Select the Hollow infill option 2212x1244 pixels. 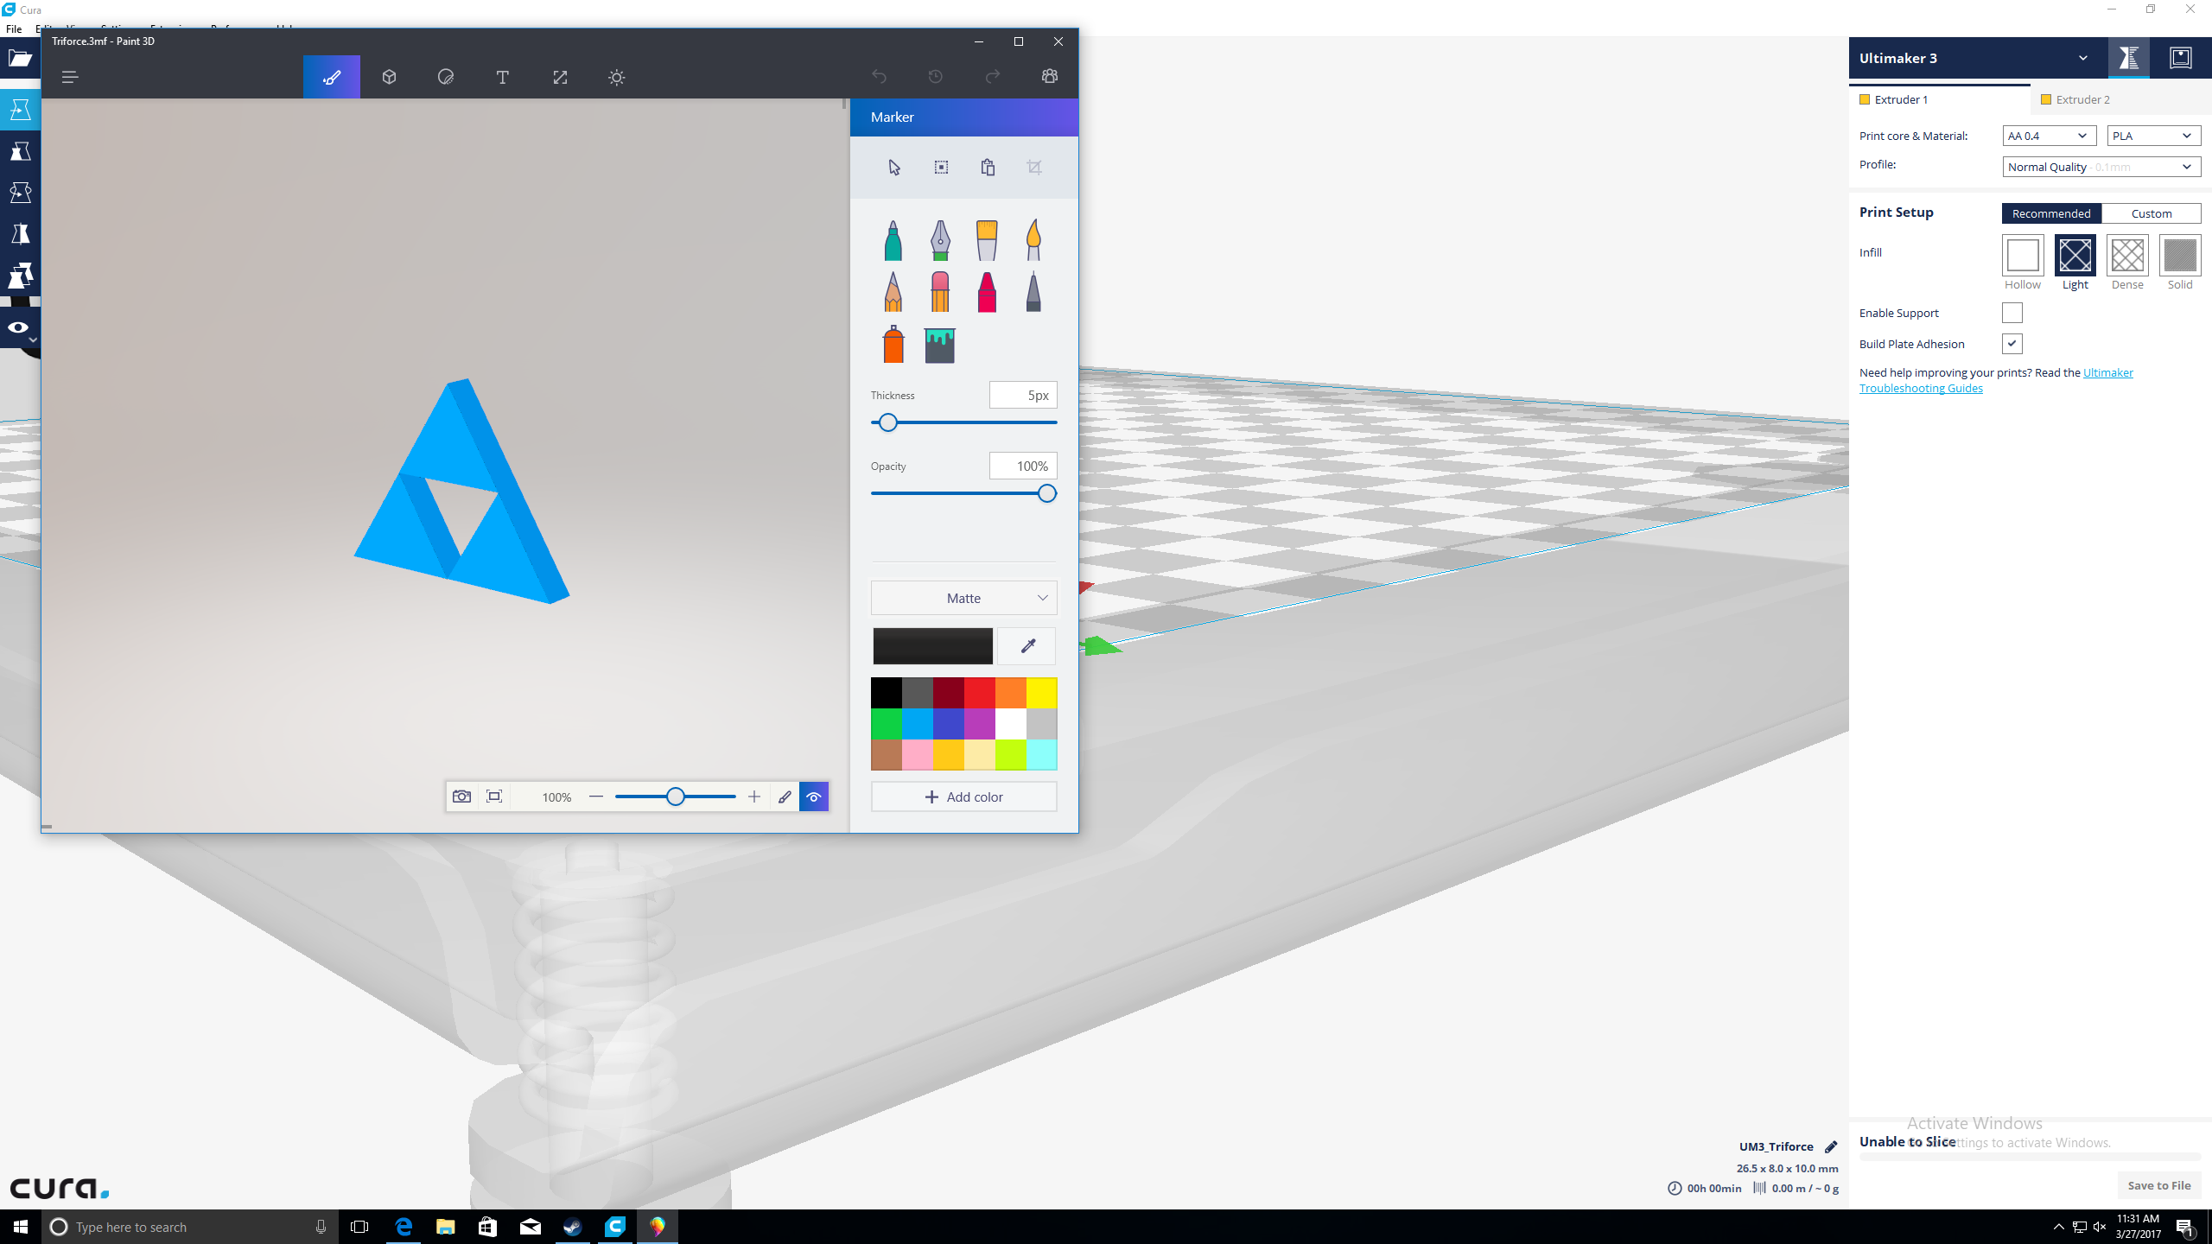coord(2023,255)
